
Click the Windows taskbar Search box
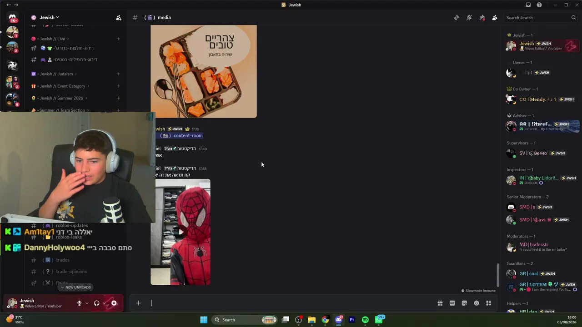click(x=245, y=320)
